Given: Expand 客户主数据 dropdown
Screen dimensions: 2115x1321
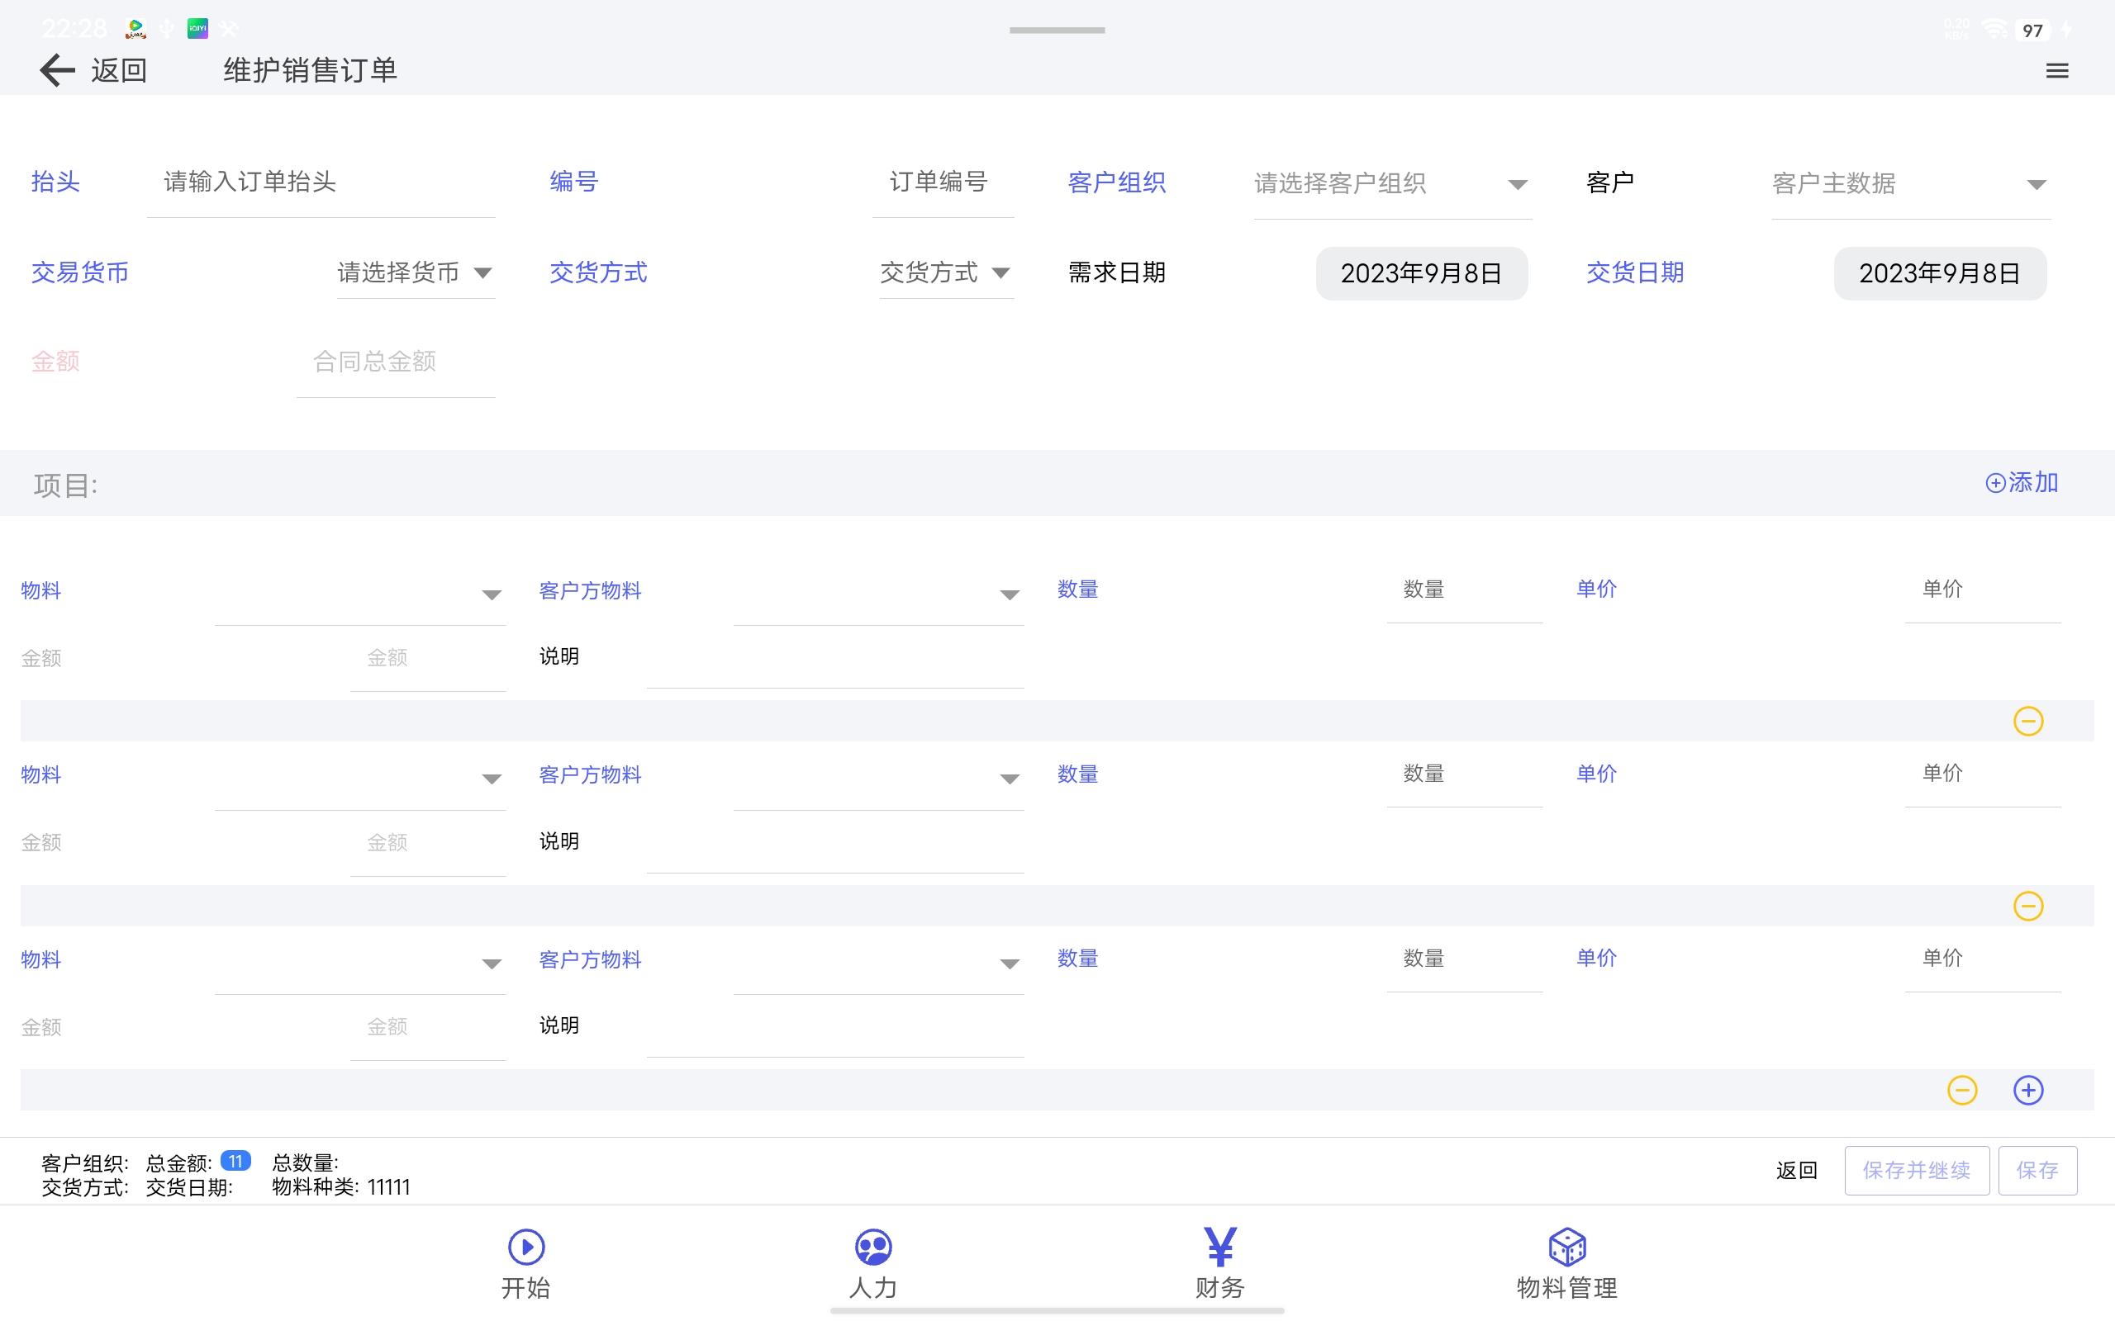Looking at the screenshot, I should click(1910, 183).
